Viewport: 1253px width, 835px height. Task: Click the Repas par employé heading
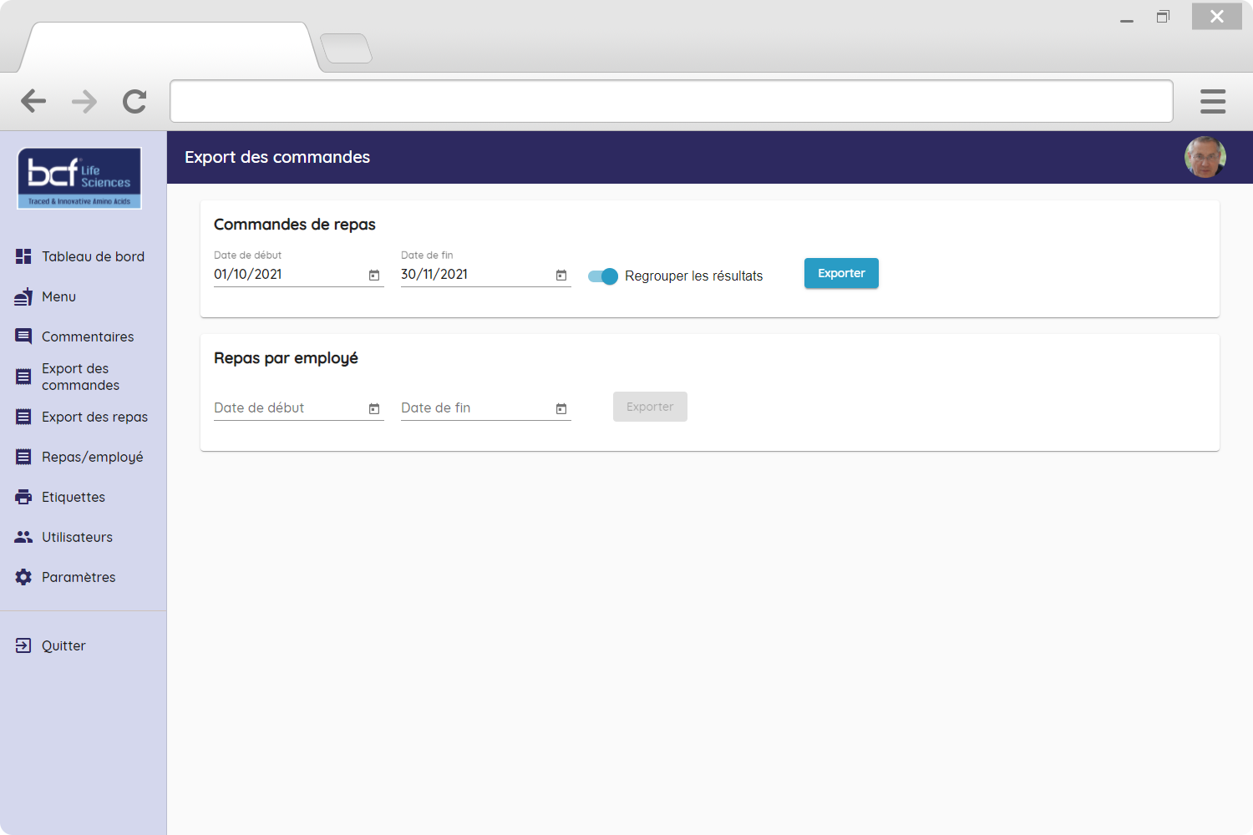(x=286, y=358)
